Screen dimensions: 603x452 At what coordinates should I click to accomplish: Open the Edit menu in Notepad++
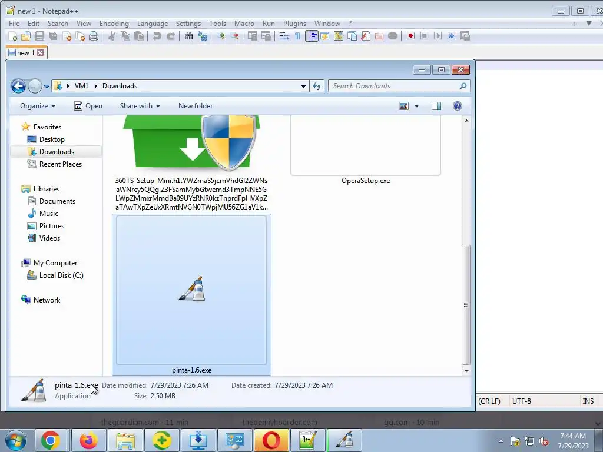click(34, 24)
